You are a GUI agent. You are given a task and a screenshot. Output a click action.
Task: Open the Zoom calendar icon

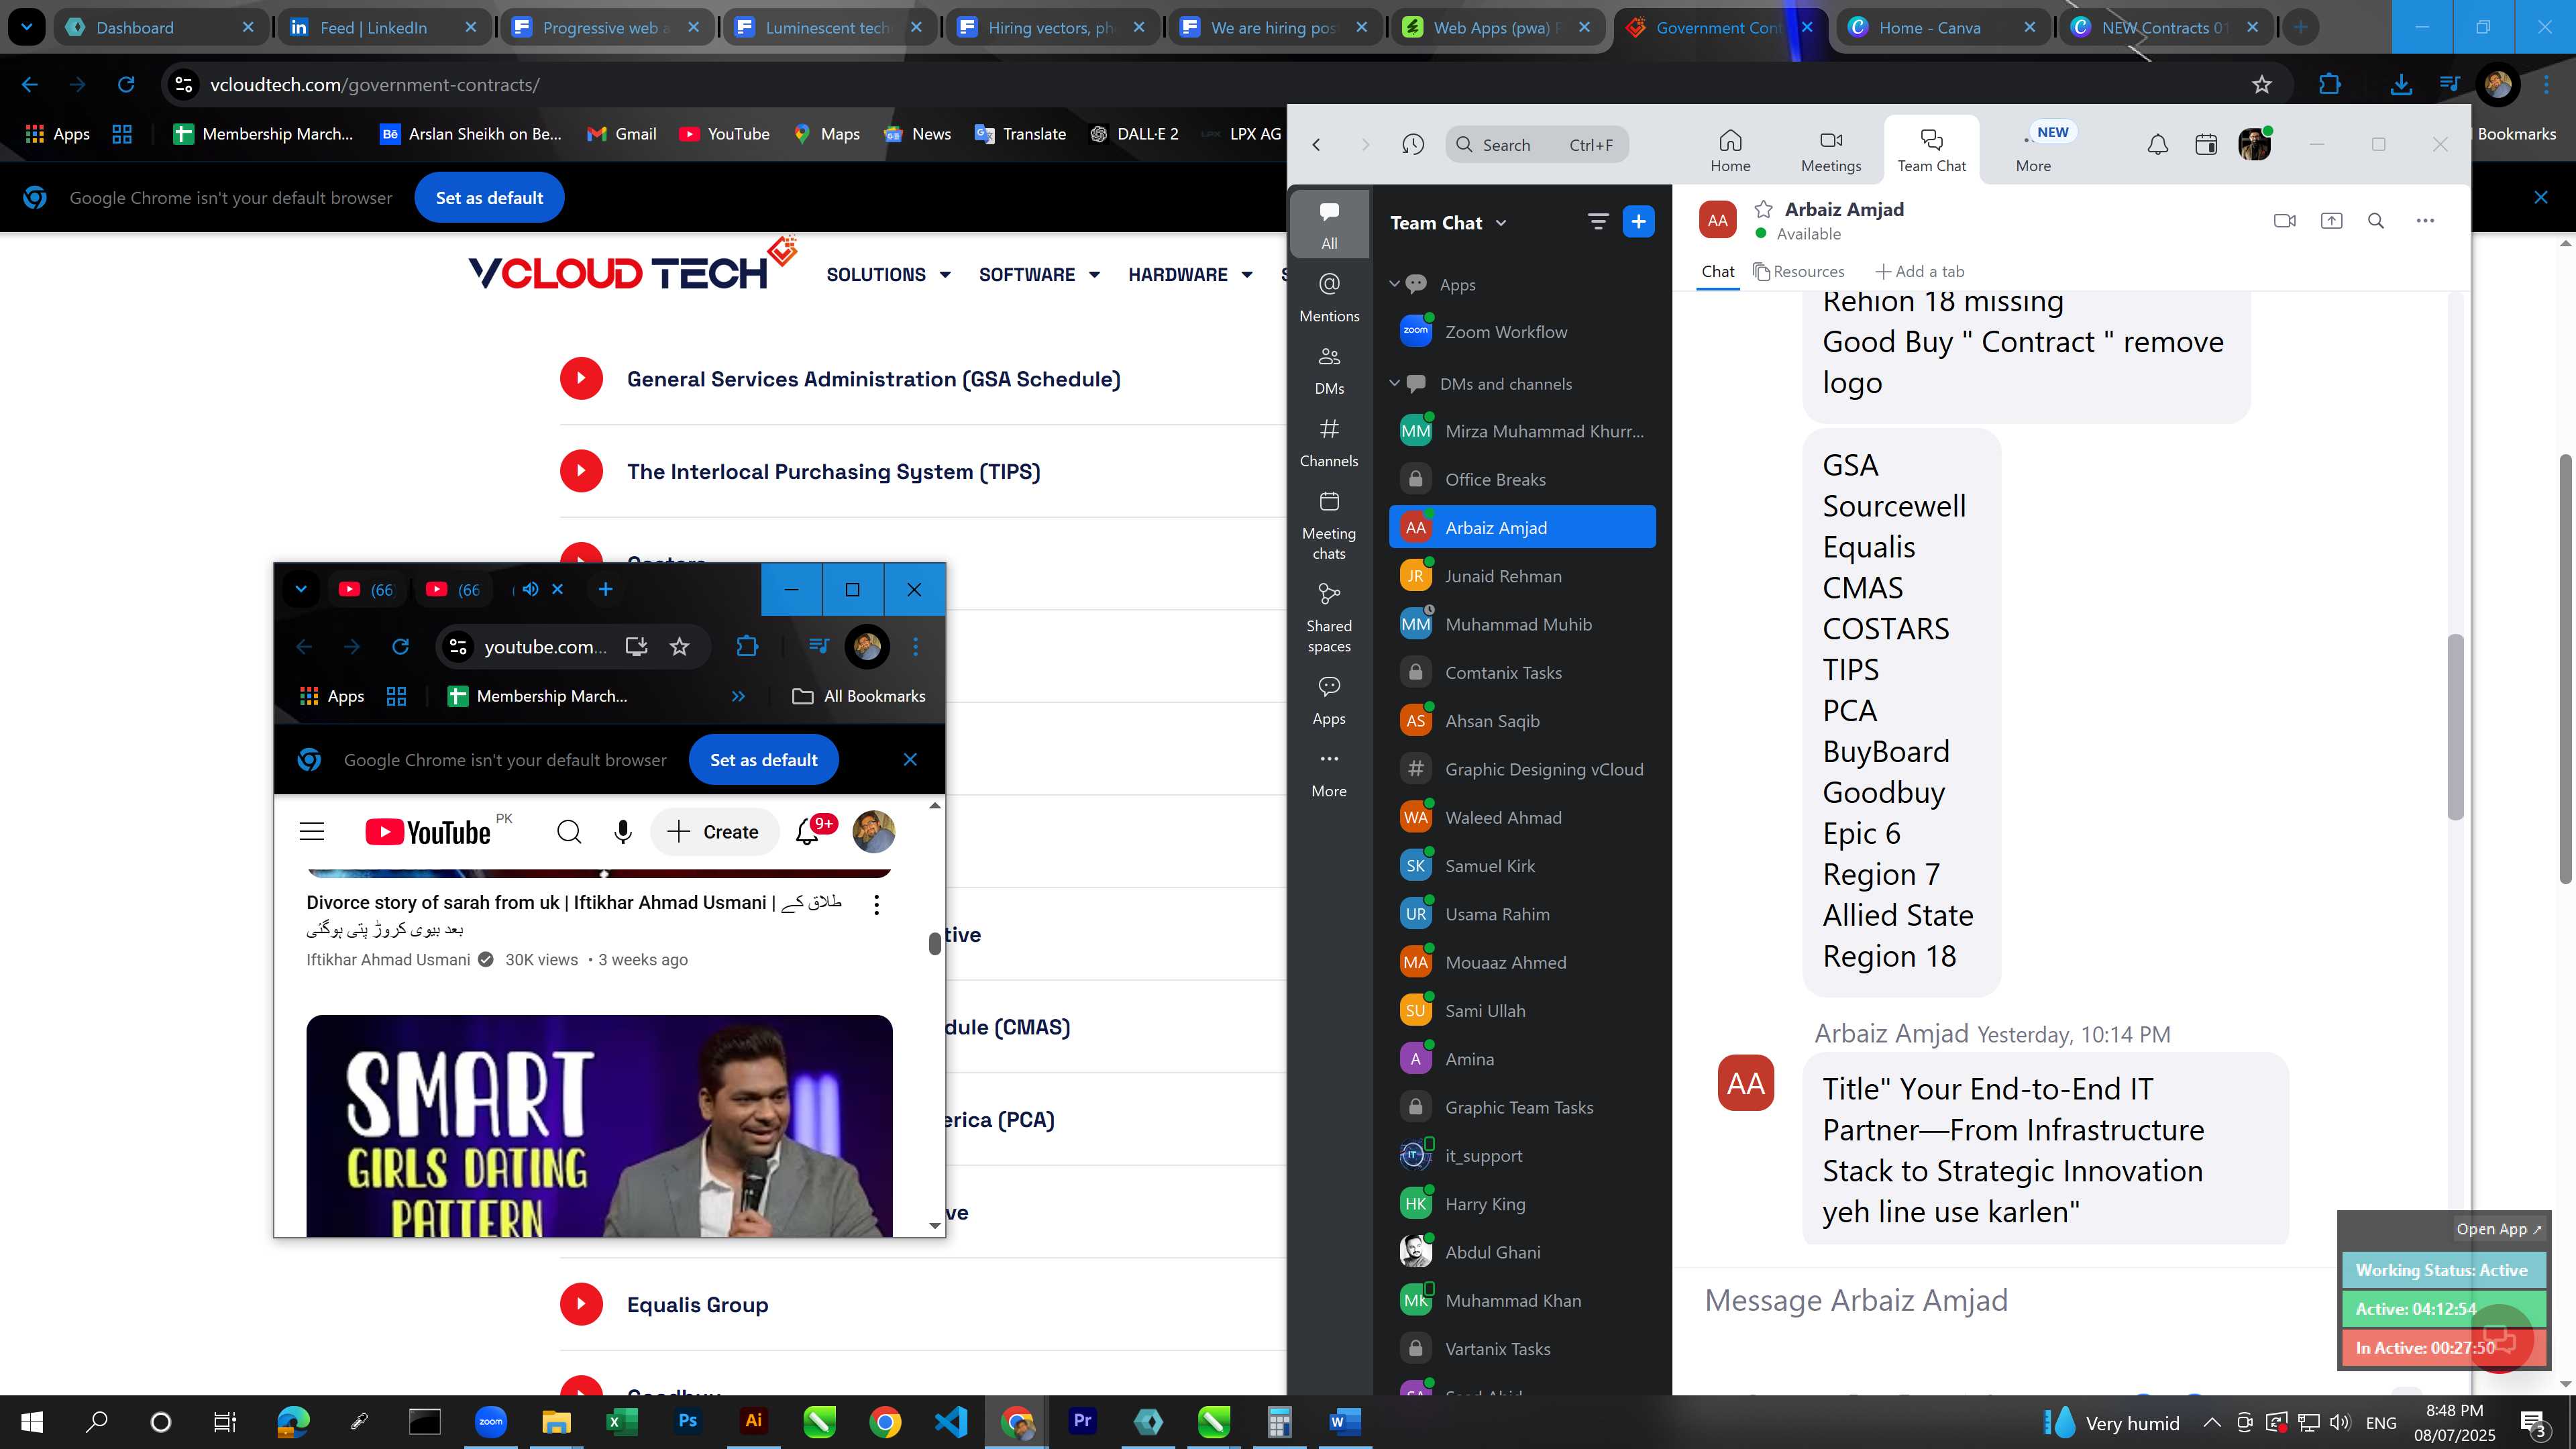pyautogui.click(x=2206, y=145)
